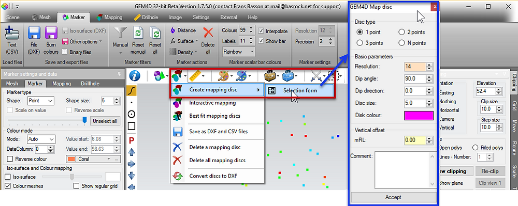The width and height of the screenshot is (518, 206).
Task: Delete all markers with the red X
Action: click(x=208, y=41)
